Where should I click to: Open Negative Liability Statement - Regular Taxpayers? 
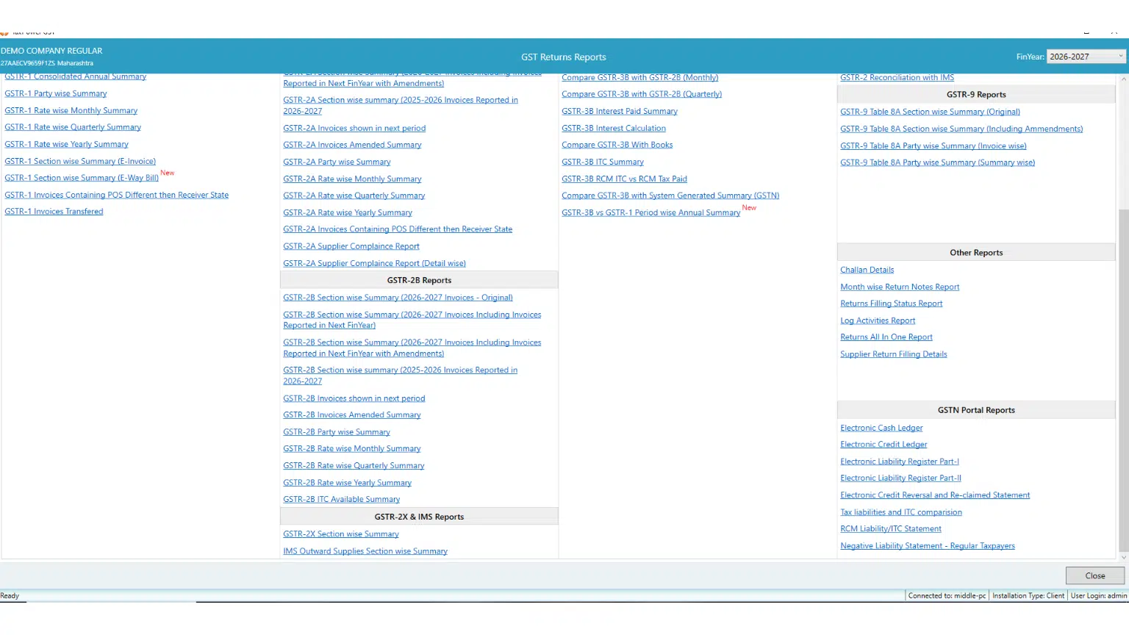point(928,546)
